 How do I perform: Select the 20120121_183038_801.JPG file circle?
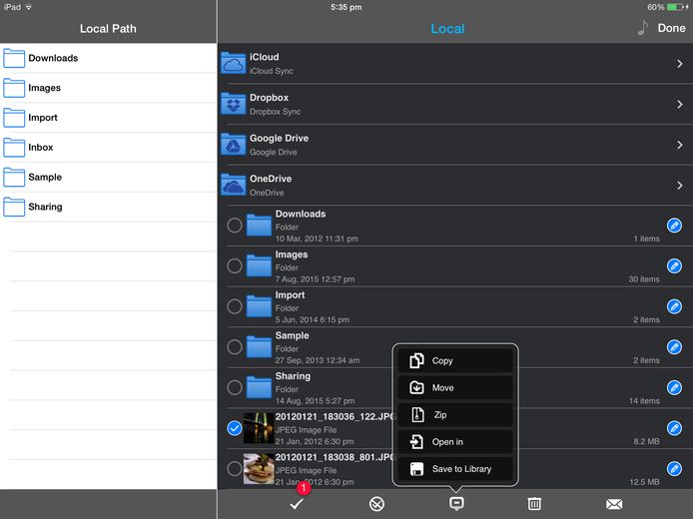[x=235, y=469]
